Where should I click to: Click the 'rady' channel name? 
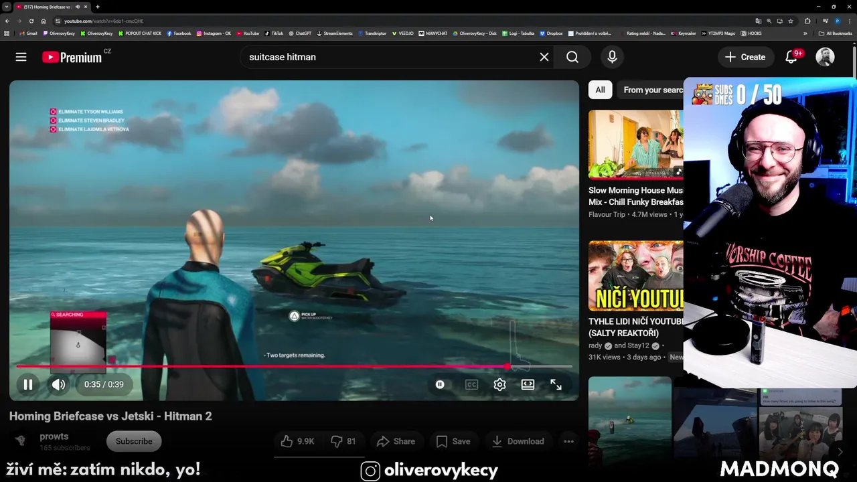(595, 345)
